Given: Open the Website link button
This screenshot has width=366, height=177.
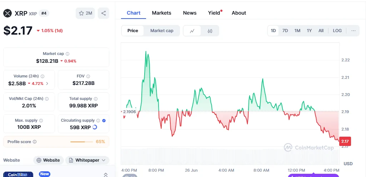Looking at the screenshot, I should pyautogui.click(x=48, y=160).
